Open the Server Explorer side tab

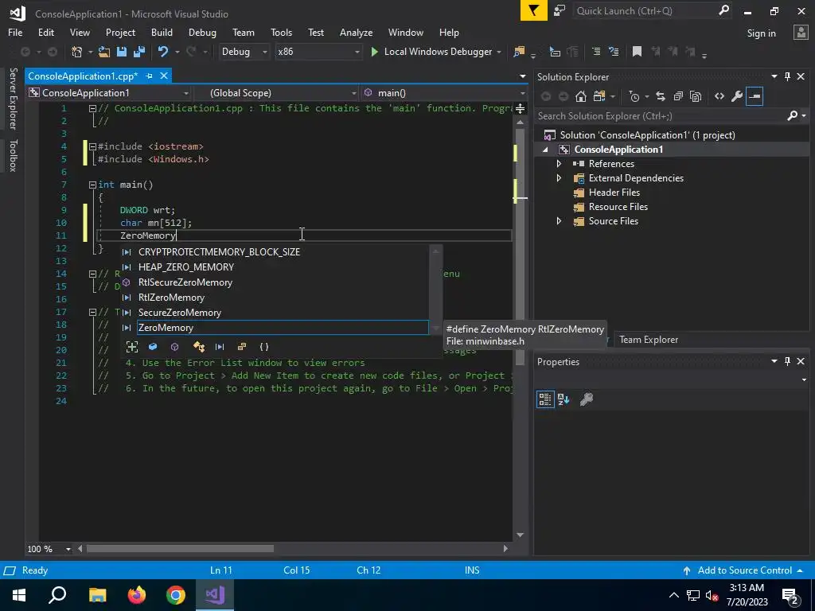[x=13, y=98]
